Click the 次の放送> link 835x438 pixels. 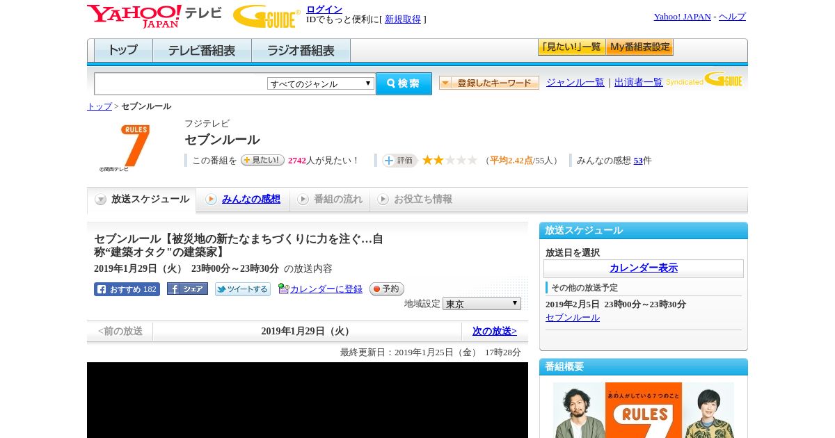pos(495,332)
